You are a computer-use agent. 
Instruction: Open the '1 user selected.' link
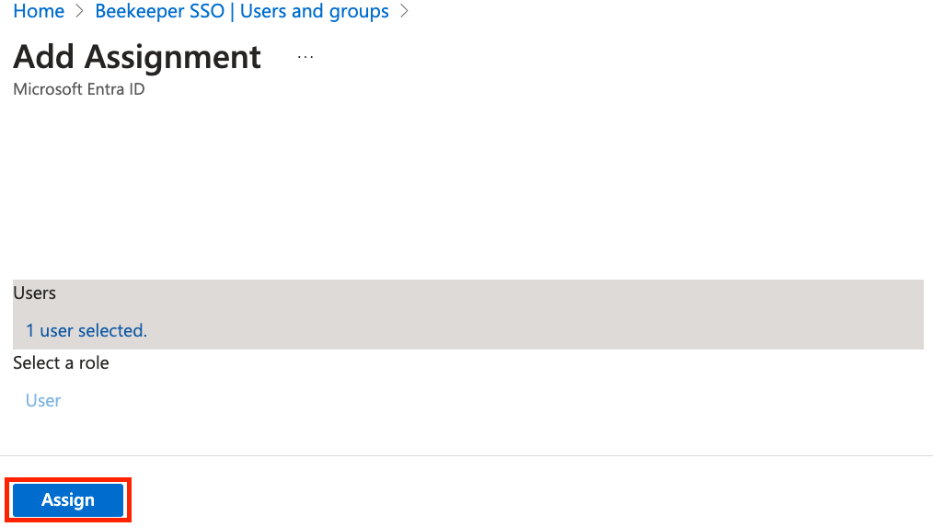(x=86, y=331)
